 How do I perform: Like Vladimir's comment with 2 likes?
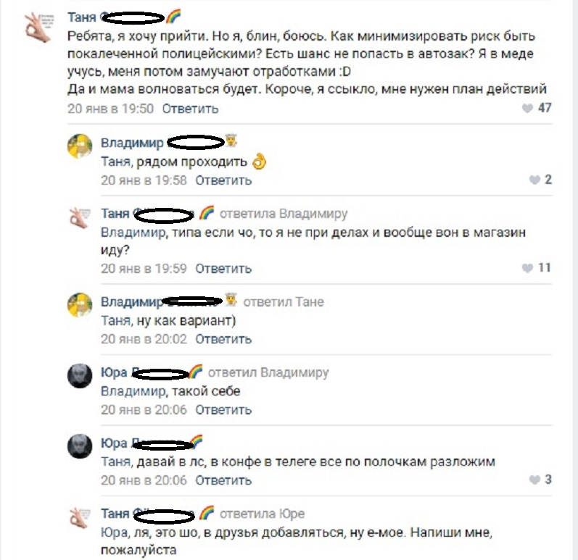(x=534, y=180)
